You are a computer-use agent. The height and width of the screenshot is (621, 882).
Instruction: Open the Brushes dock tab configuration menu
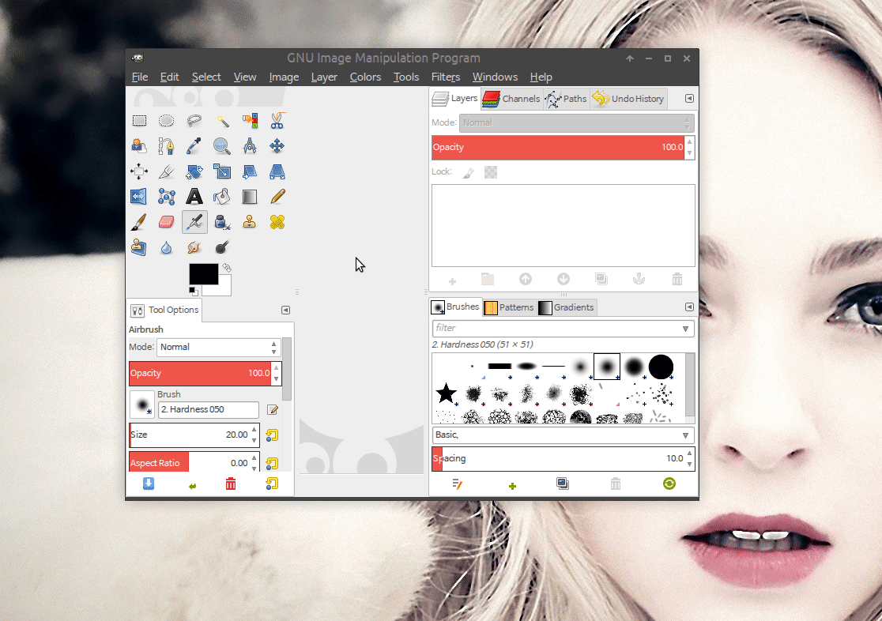689,307
